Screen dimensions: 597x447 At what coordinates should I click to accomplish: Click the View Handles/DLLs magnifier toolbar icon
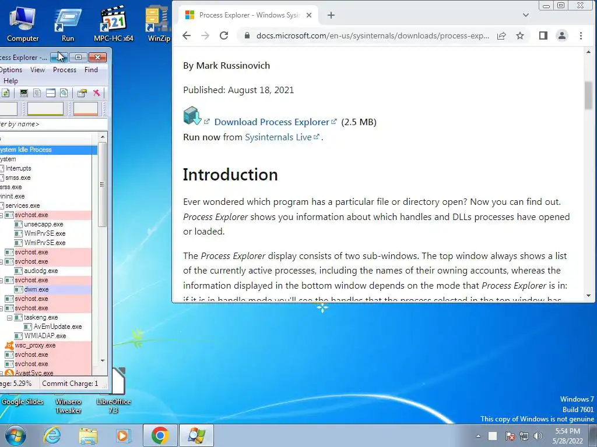click(64, 93)
